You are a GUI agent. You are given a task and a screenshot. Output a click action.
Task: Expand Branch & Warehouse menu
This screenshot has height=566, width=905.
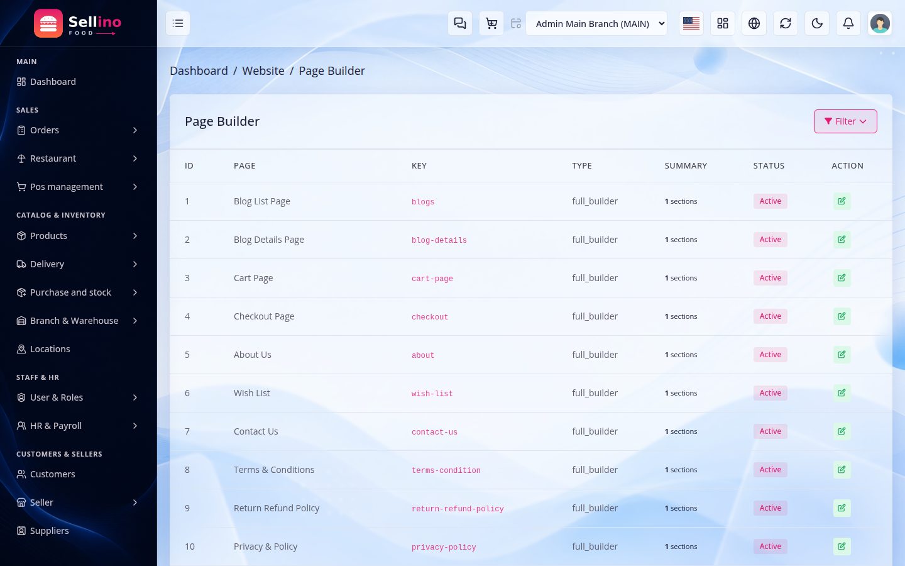pyautogui.click(x=78, y=321)
